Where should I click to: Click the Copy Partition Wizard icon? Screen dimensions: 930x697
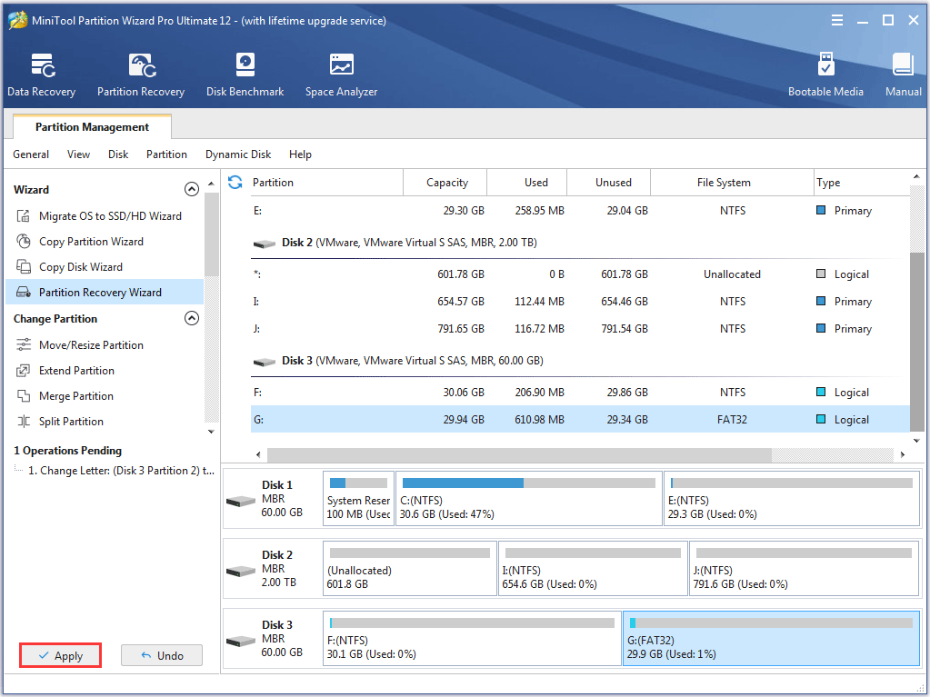(x=24, y=241)
